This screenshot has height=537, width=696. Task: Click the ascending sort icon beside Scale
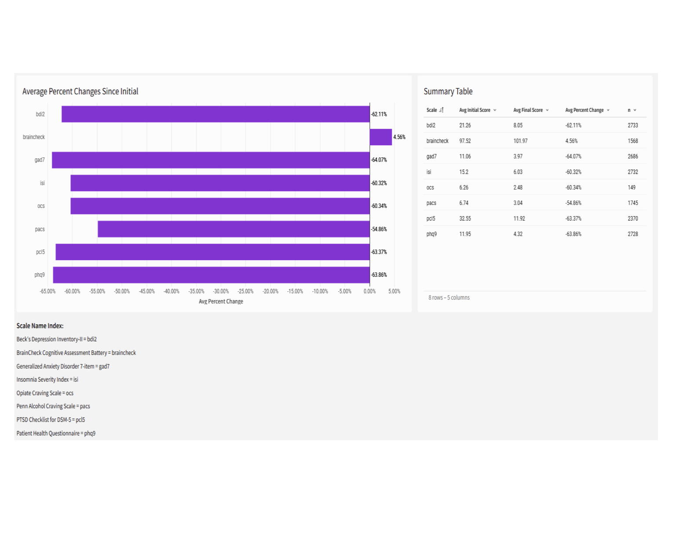[442, 110]
